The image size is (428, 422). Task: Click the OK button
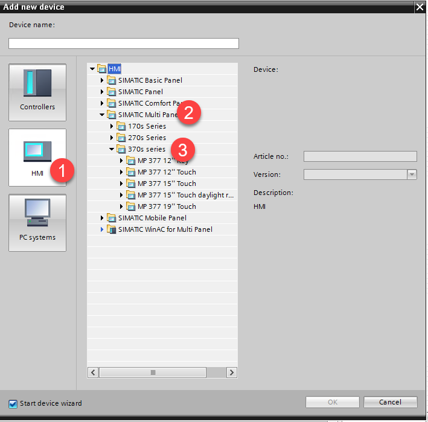(x=333, y=402)
